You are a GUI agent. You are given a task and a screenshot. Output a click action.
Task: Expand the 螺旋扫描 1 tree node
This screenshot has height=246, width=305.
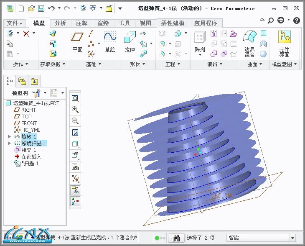click(x=10, y=143)
